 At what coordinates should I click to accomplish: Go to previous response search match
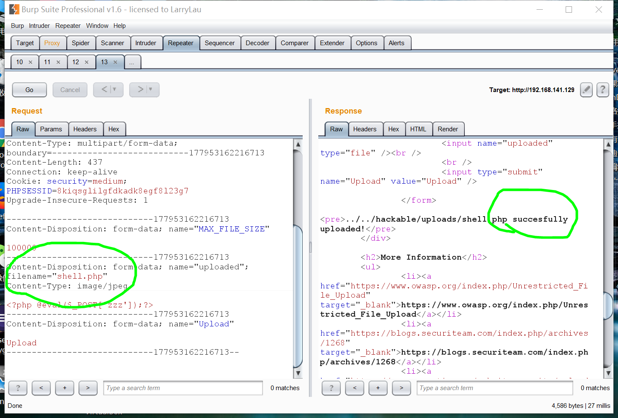(x=355, y=388)
